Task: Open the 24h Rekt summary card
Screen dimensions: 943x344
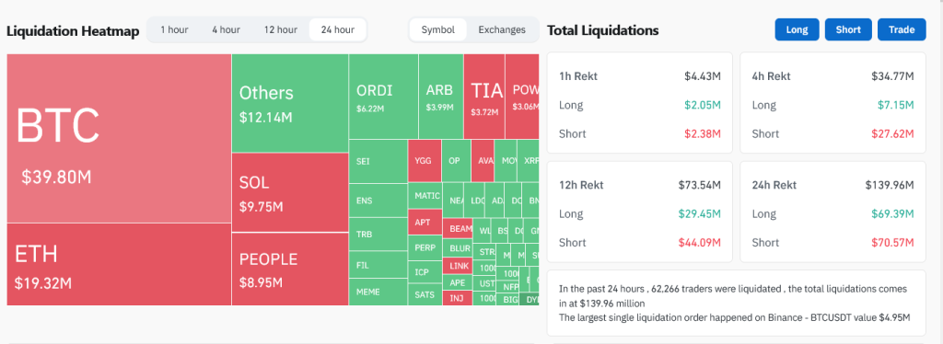Action: pos(832,212)
